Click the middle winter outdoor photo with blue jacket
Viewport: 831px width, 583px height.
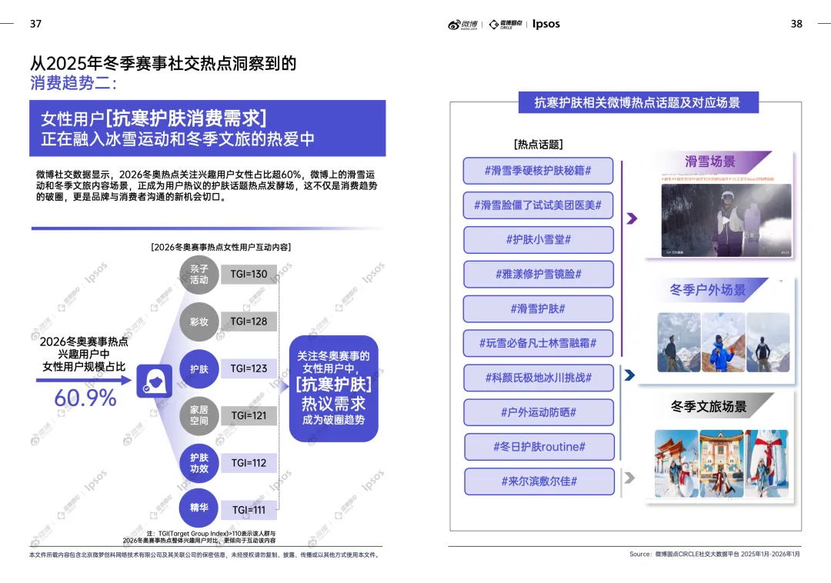pos(723,342)
